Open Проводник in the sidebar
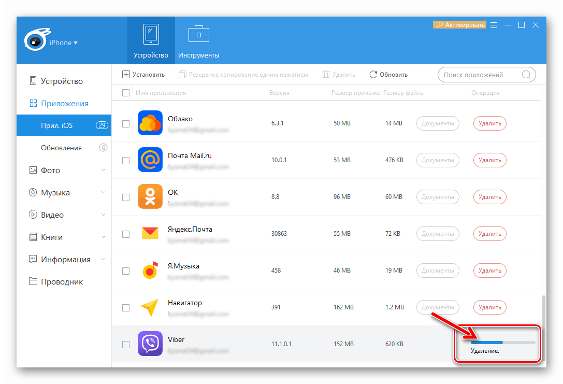The width and height of the screenshot is (563, 384). 62,281
